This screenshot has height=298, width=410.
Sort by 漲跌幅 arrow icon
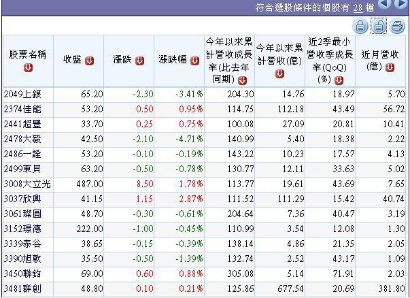[x=194, y=61]
